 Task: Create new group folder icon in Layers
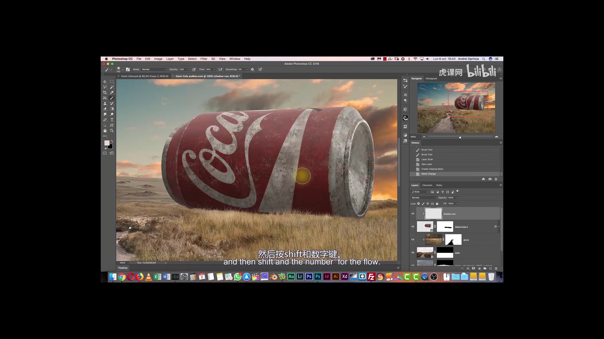485,269
